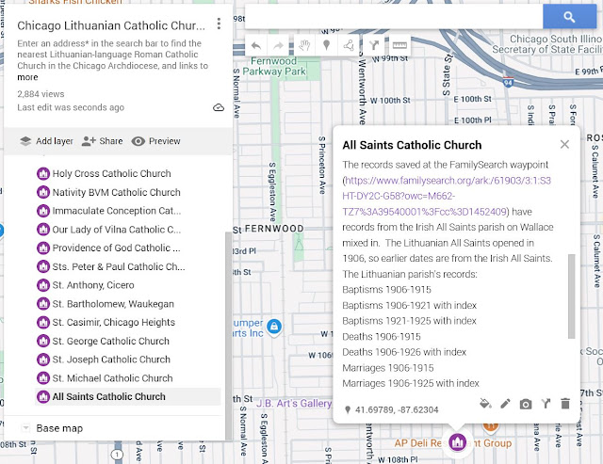Click the delete trash icon in popup
Viewport: 603px width, 464px height.
click(x=565, y=404)
